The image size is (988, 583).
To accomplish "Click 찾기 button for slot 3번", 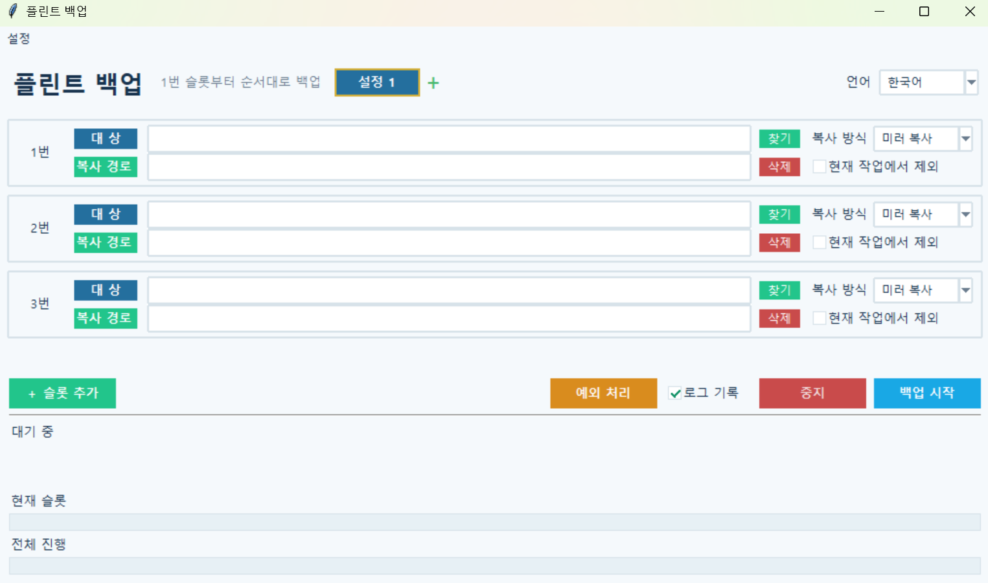I will click(x=779, y=290).
